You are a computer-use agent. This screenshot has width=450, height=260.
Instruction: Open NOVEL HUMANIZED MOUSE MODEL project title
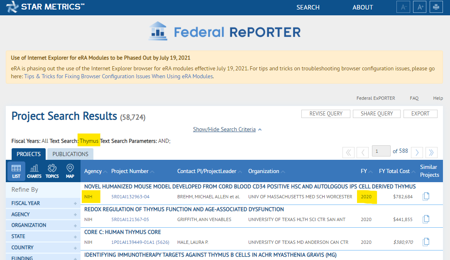(250, 187)
